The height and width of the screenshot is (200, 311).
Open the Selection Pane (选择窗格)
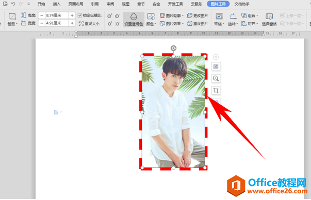[x=269, y=19]
